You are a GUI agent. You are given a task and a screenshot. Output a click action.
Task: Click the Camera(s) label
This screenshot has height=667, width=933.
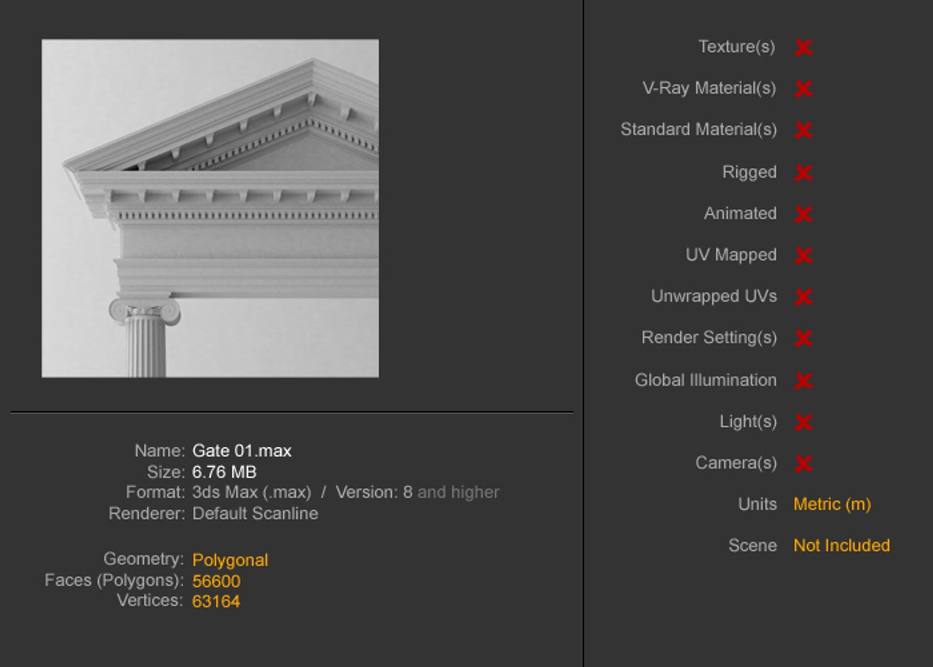pos(736,463)
